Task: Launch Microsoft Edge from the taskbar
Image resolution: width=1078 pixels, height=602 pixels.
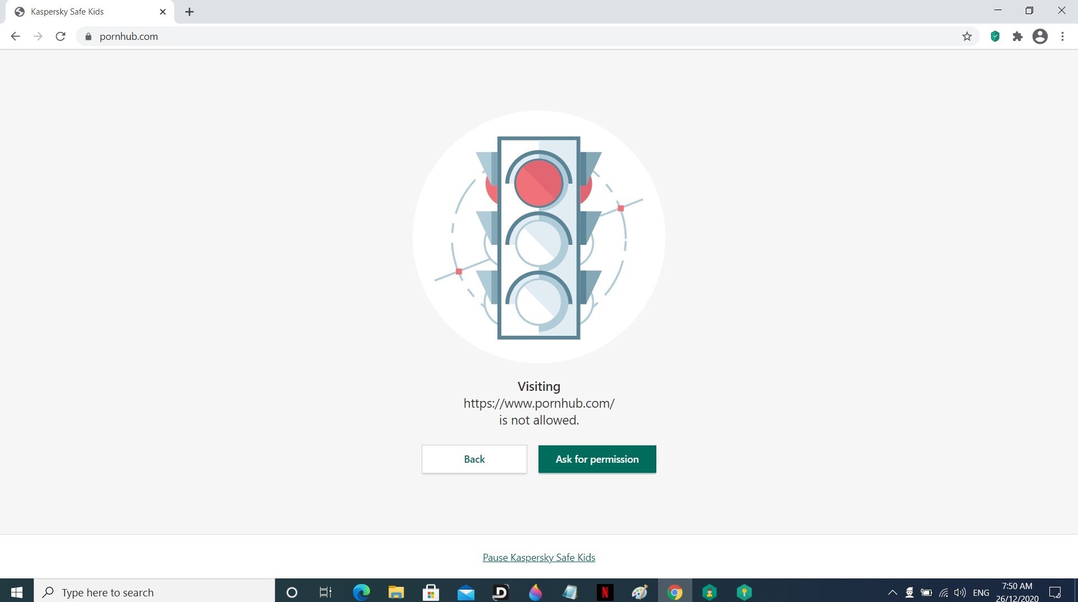Action: point(361,592)
